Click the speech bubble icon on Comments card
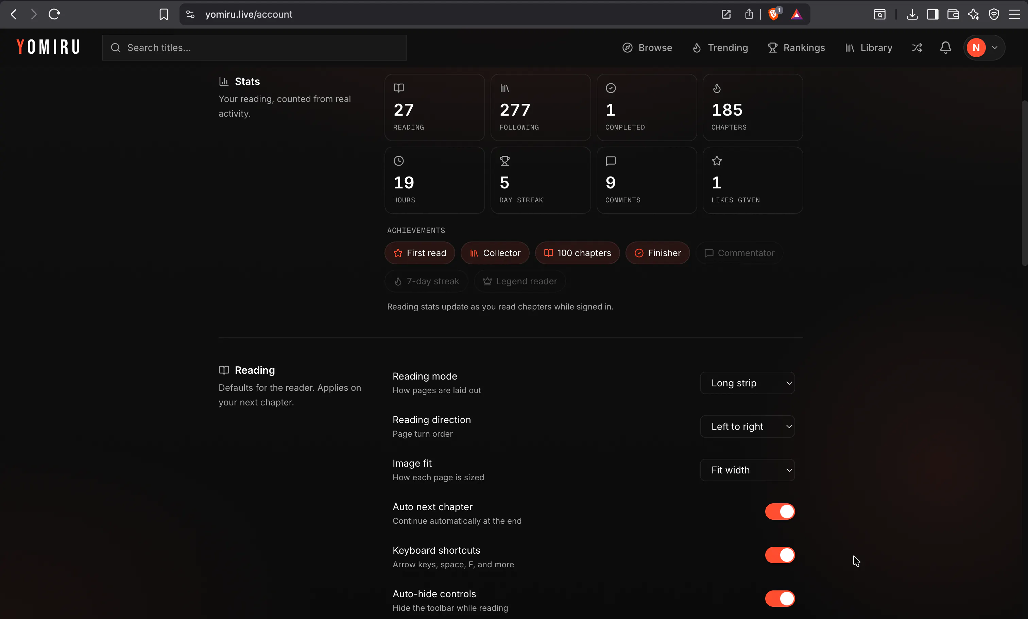Screen dimensions: 1028x619 coord(611,161)
